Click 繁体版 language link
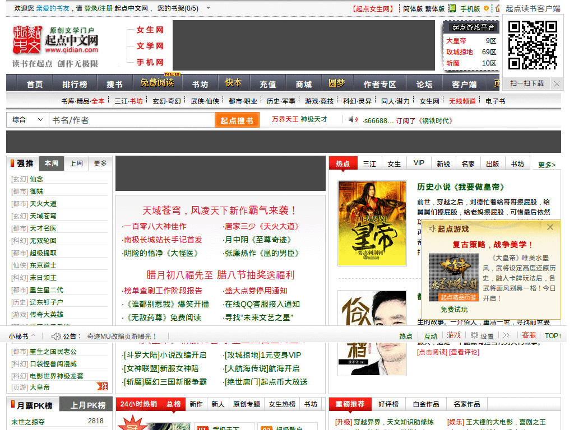 [434, 8]
